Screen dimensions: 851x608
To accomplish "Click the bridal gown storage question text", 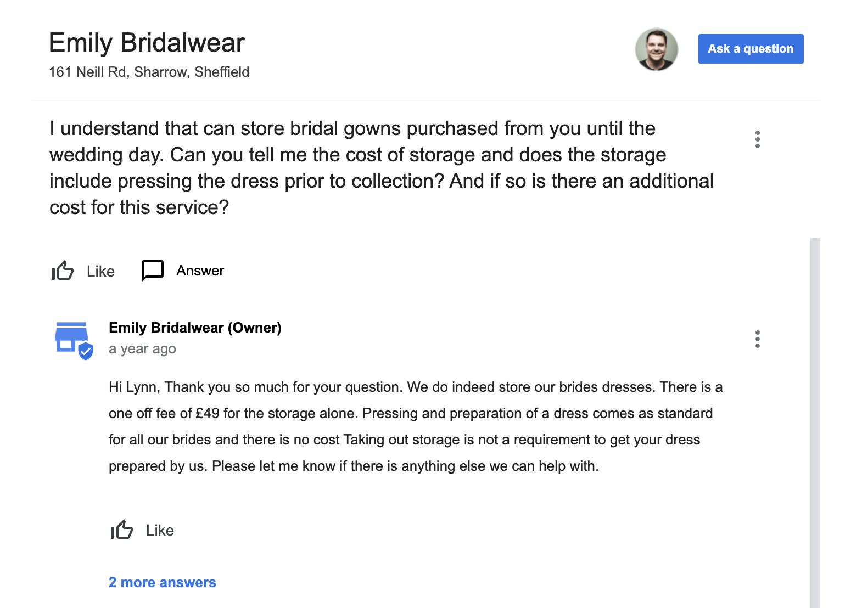I will [381, 168].
